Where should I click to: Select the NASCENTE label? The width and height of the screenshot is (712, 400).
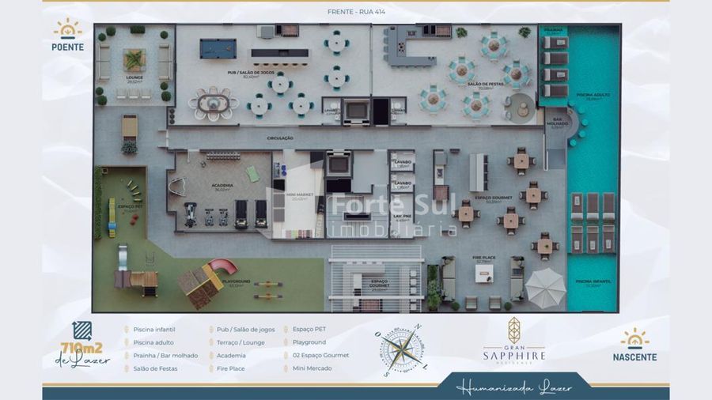634,357
